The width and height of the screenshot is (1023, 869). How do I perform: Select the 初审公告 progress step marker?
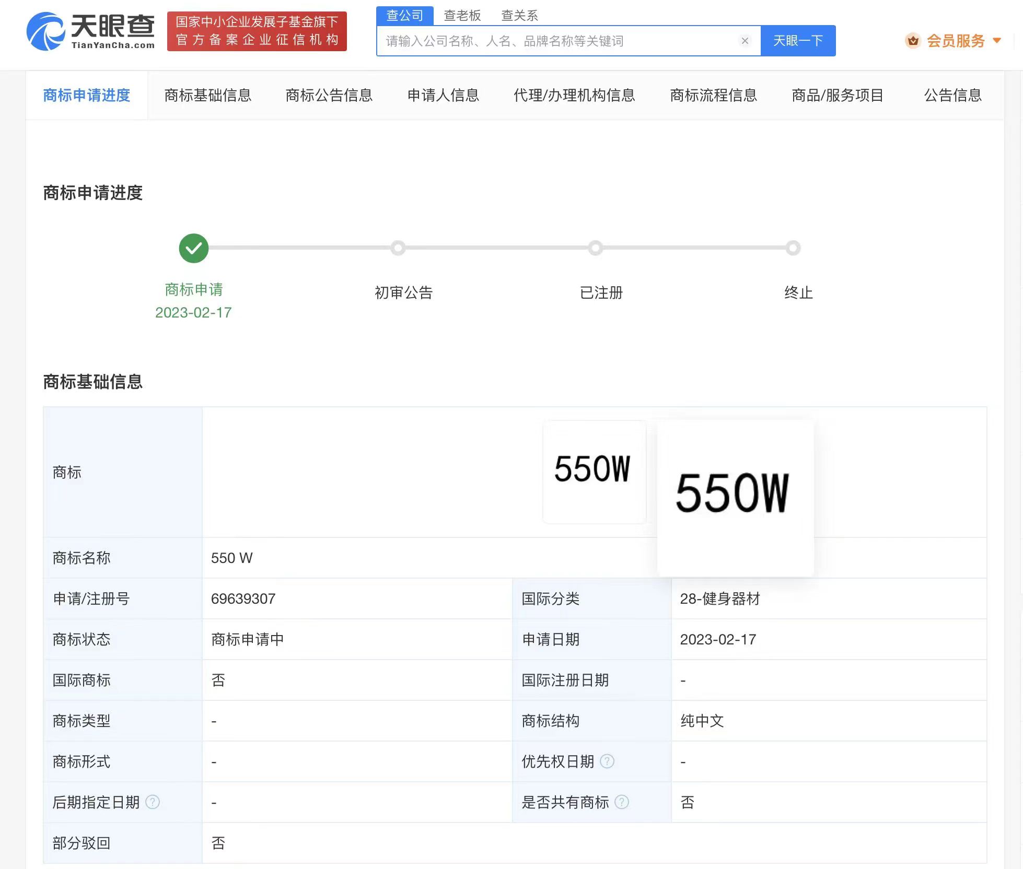point(398,248)
